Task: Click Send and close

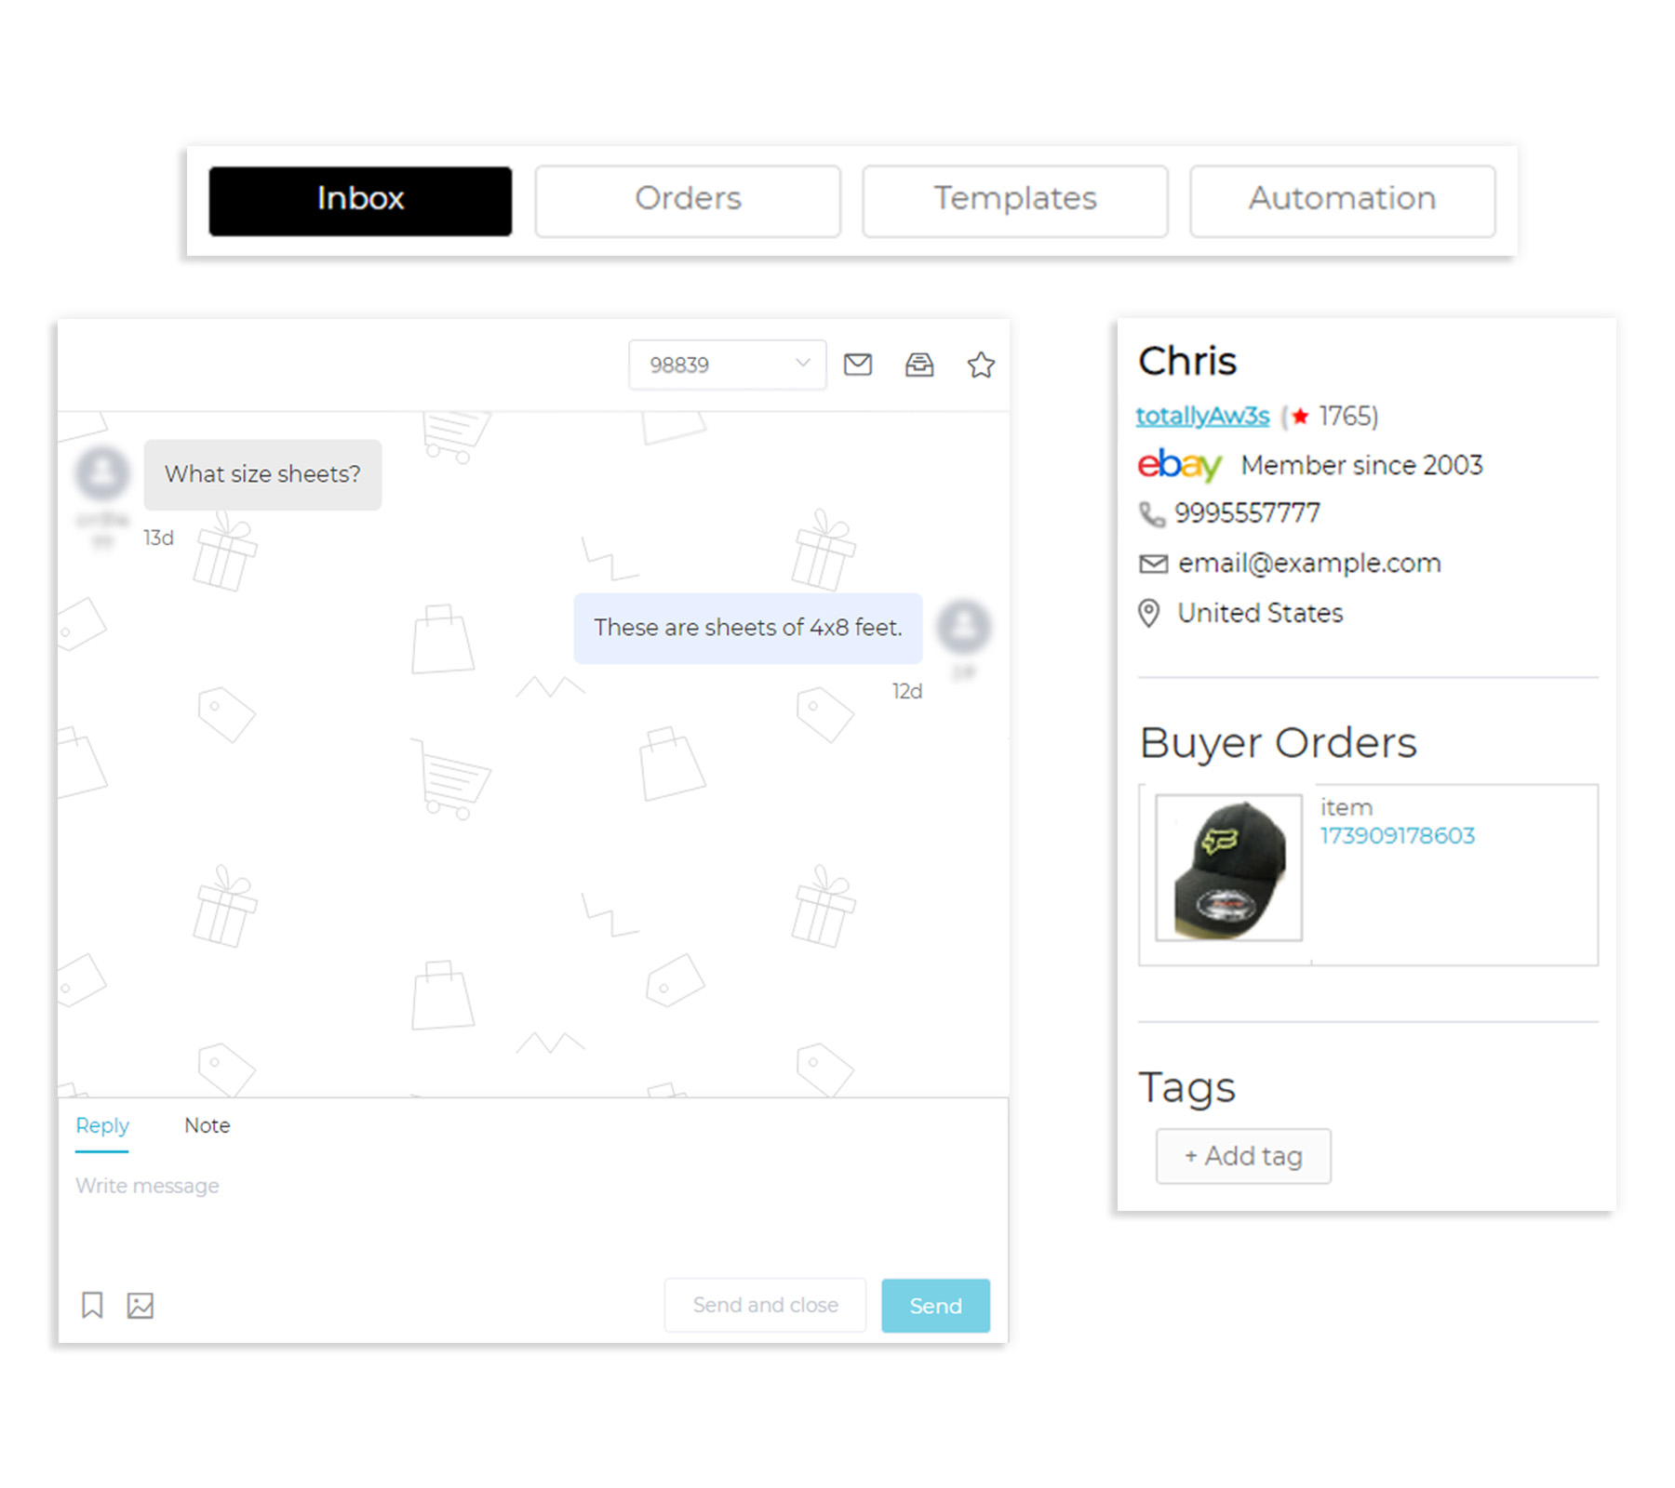Action: (764, 1305)
